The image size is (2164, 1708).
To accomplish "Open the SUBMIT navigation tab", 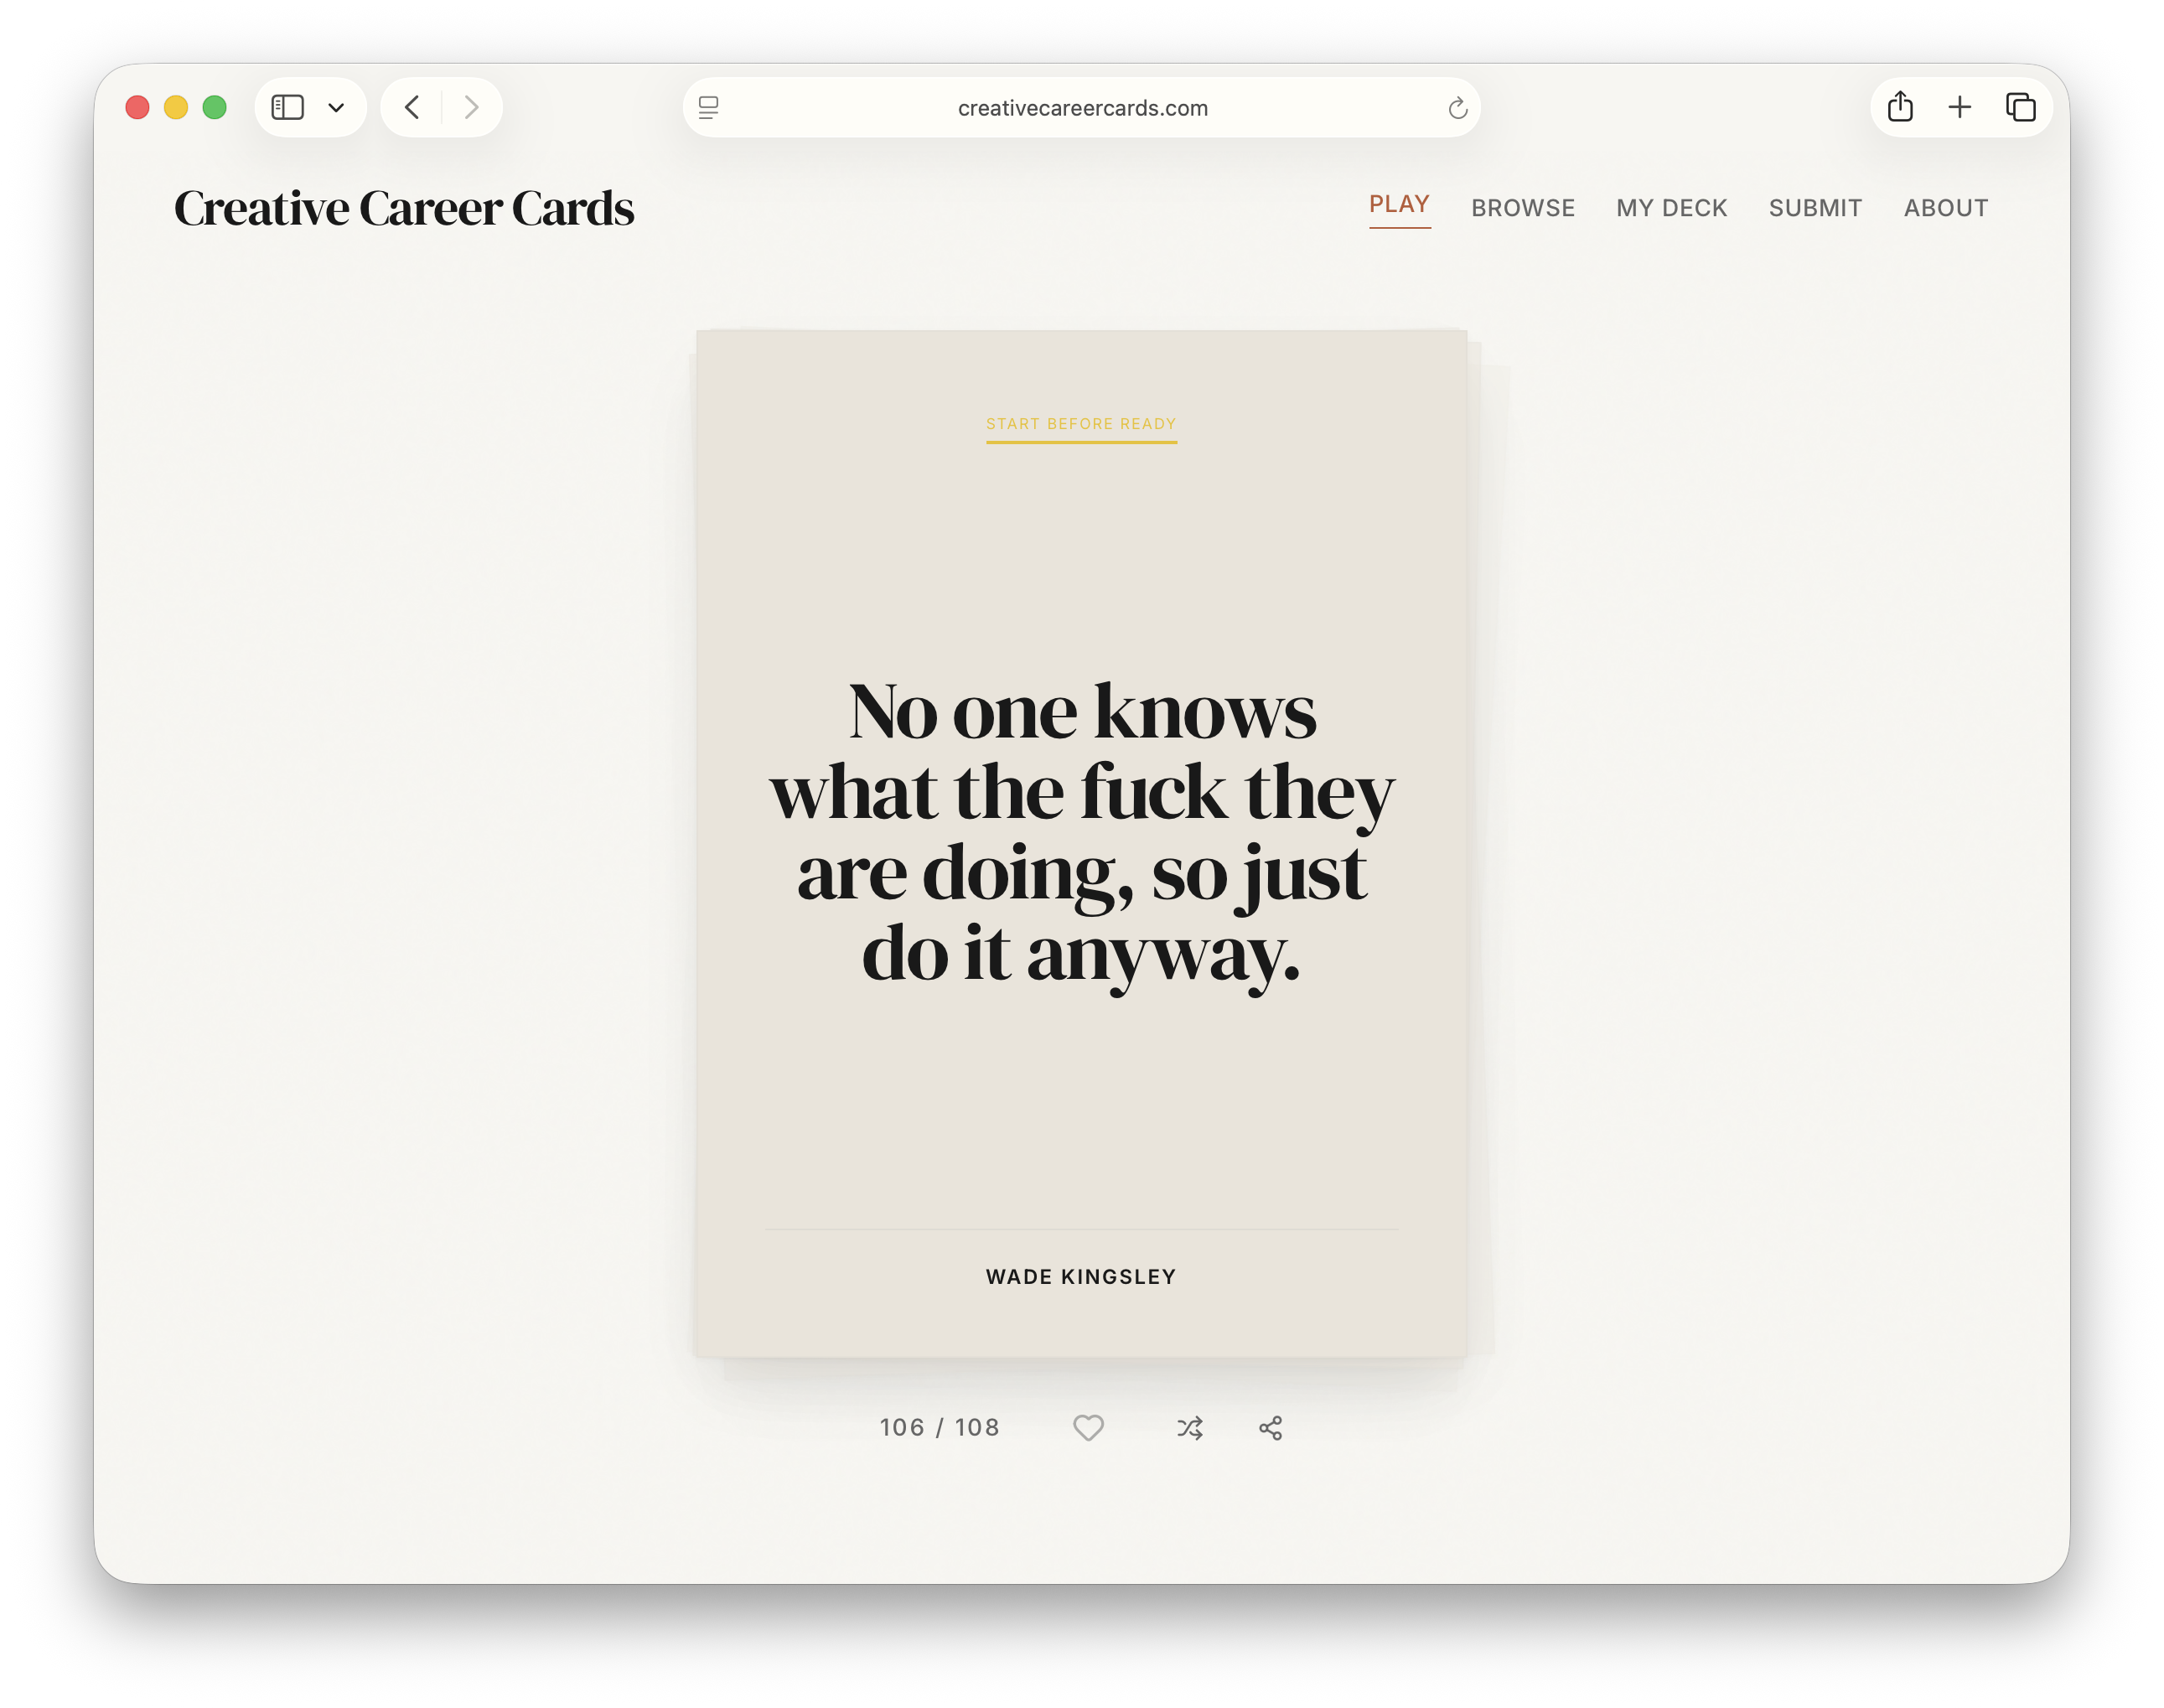I will (1815, 208).
